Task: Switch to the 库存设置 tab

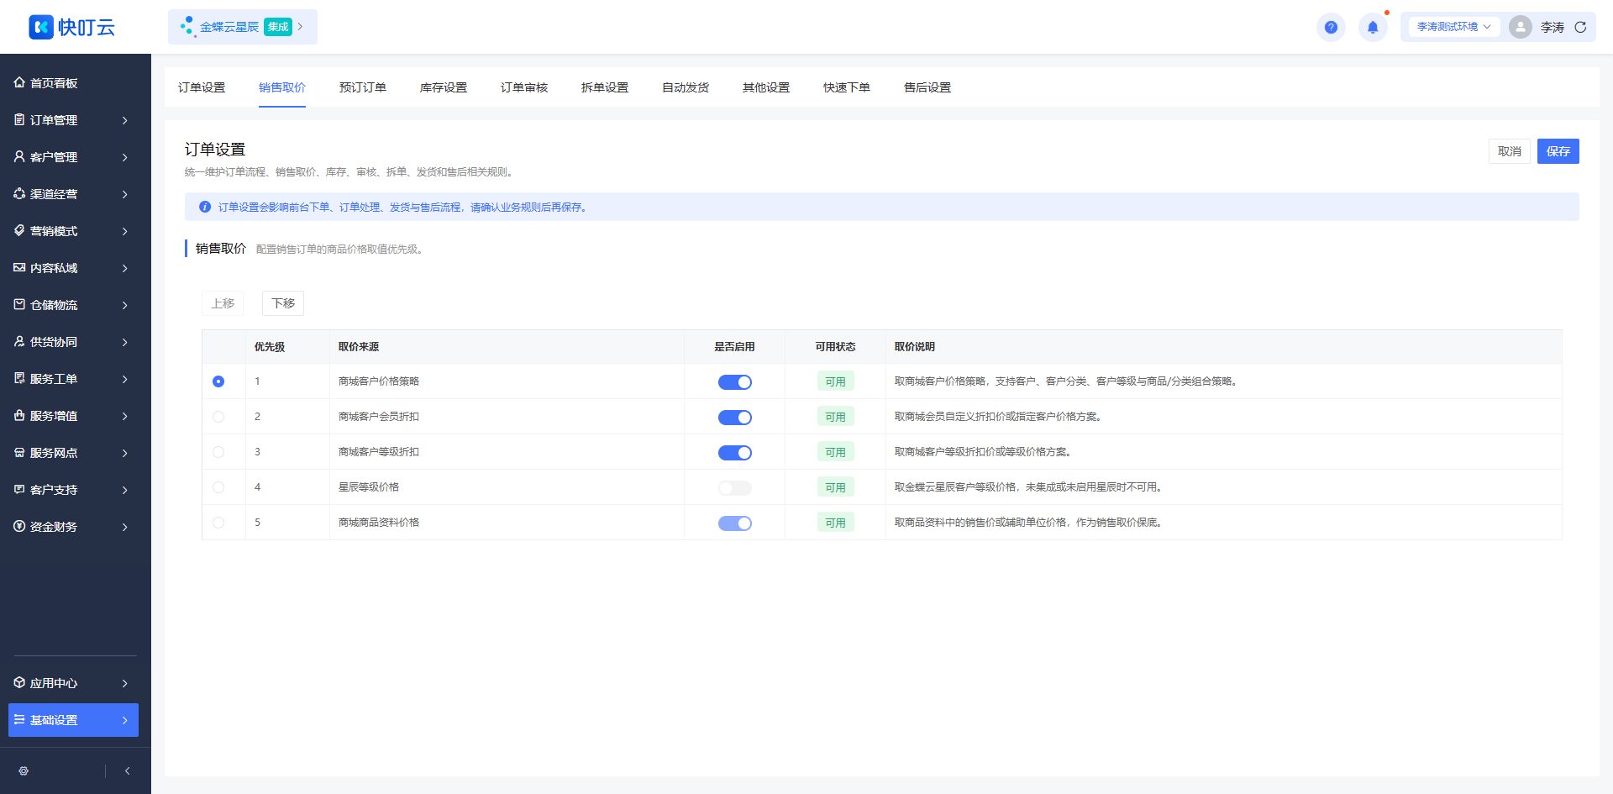Action: click(444, 87)
